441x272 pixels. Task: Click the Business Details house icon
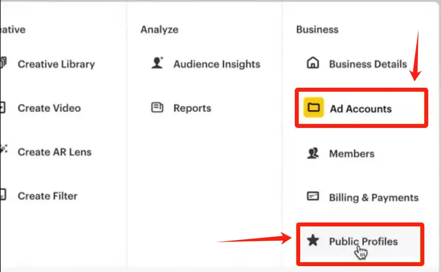tap(313, 63)
